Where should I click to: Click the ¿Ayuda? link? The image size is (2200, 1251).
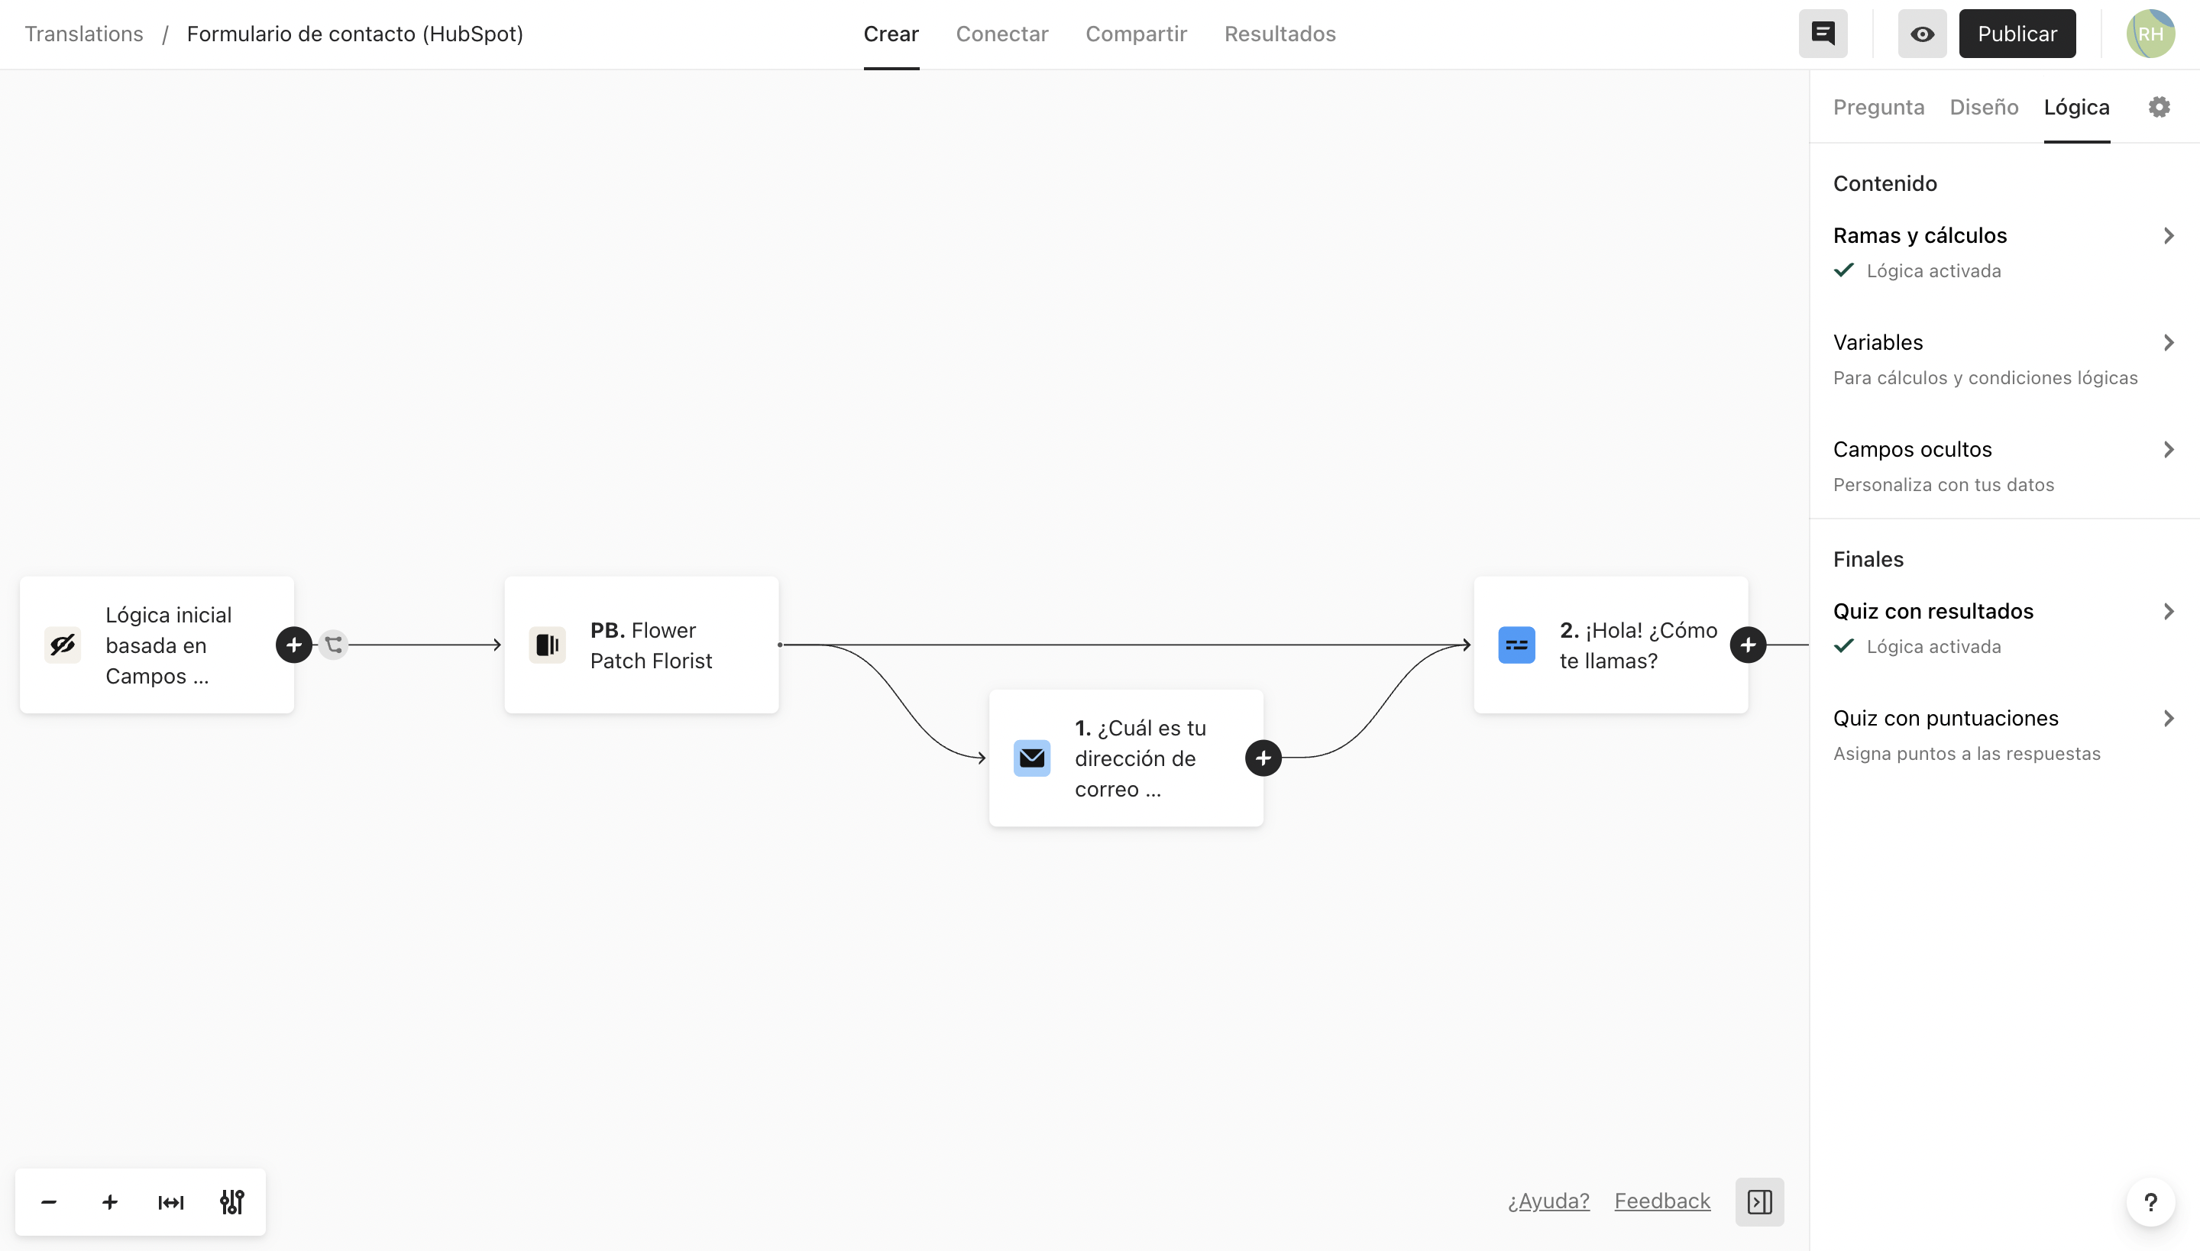tap(1548, 1201)
